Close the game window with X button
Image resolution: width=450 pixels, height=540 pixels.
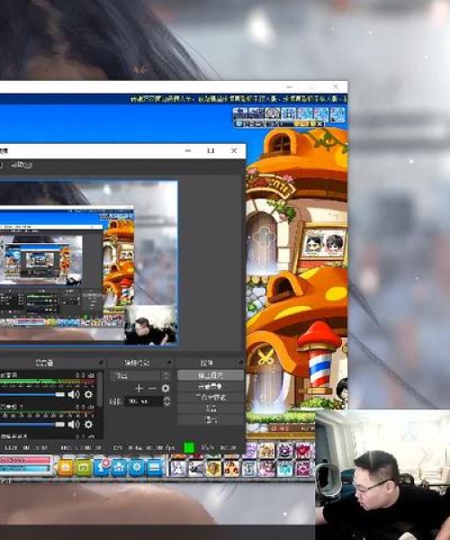336,86
